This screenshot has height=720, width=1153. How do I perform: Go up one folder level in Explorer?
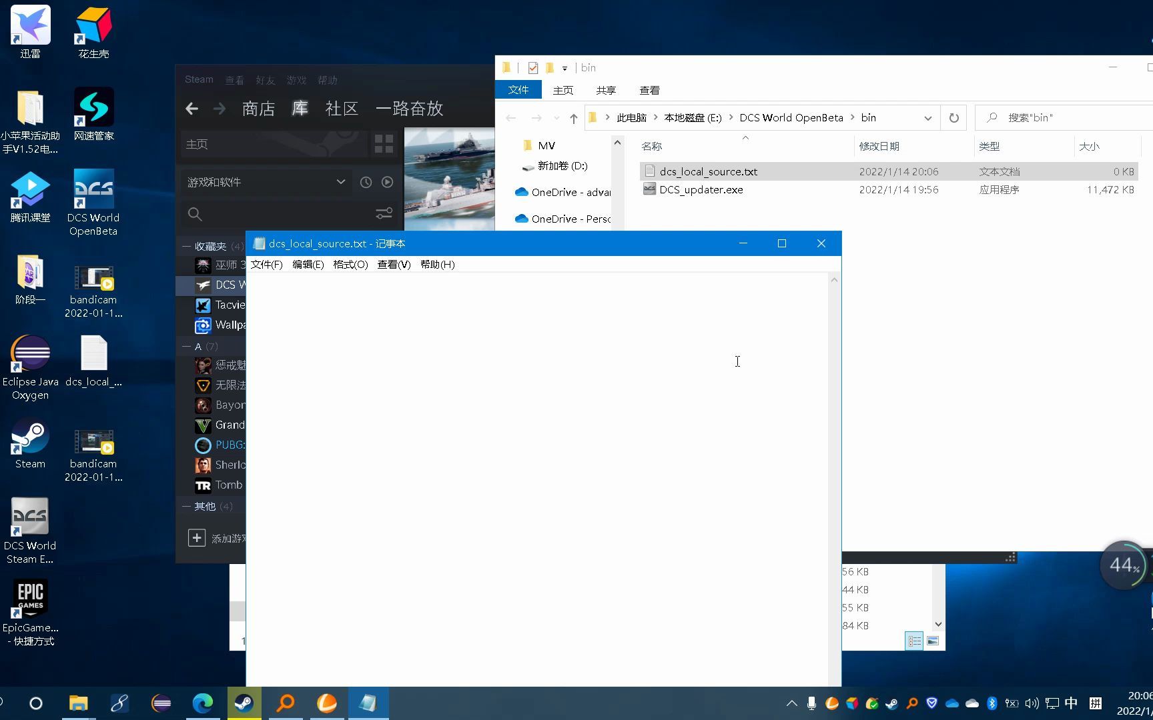click(574, 118)
